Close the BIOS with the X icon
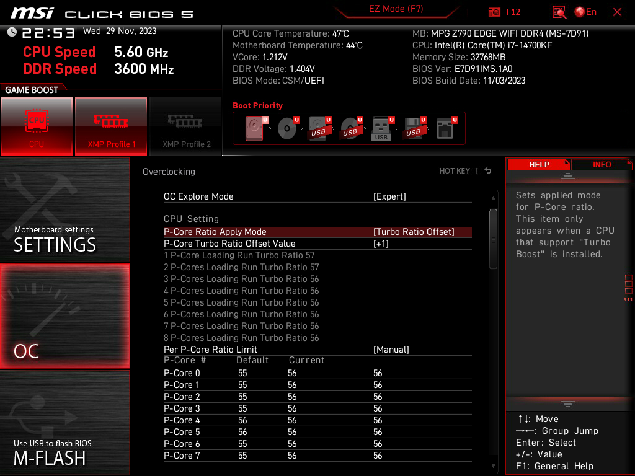 pos(617,12)
